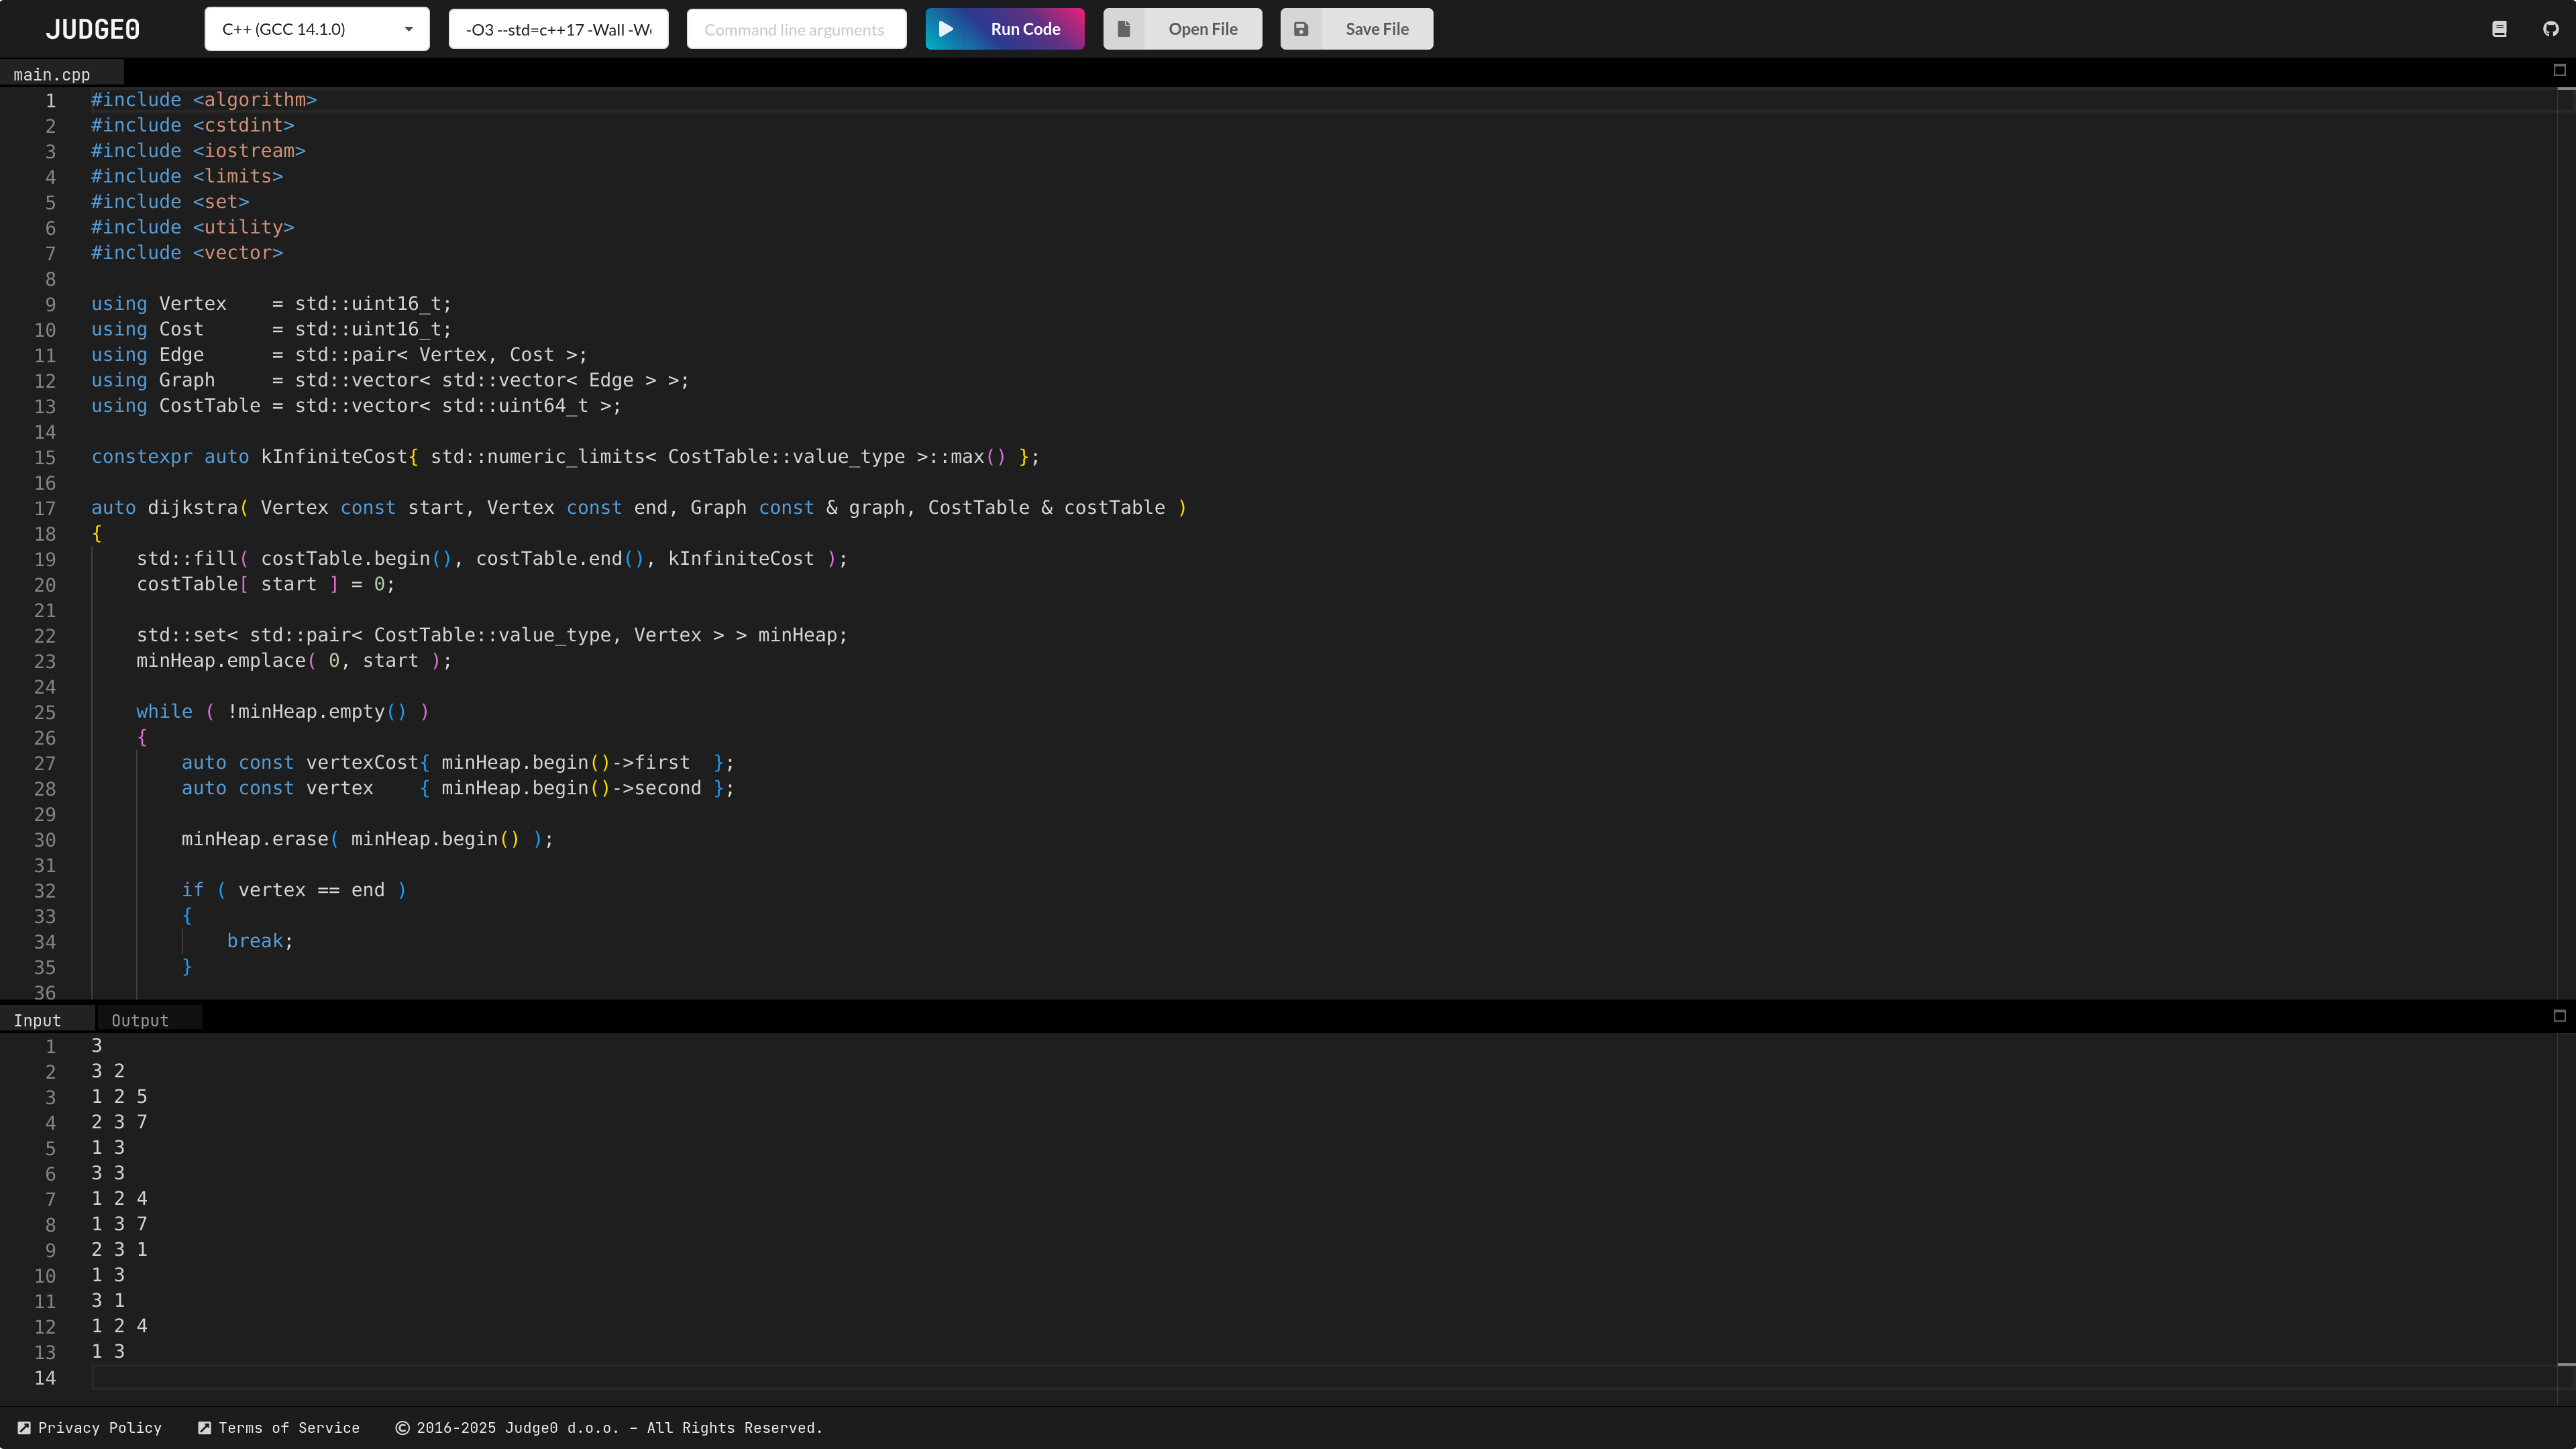Maximize the main.cpp editor panel

coord(2560,70)
